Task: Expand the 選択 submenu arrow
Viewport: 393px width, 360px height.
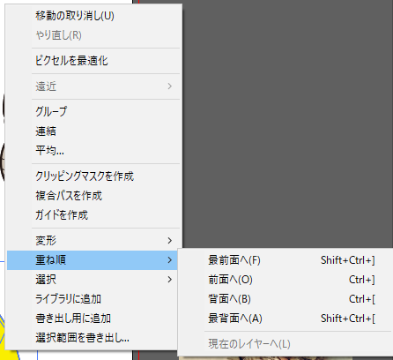Action: coord(170,280)
